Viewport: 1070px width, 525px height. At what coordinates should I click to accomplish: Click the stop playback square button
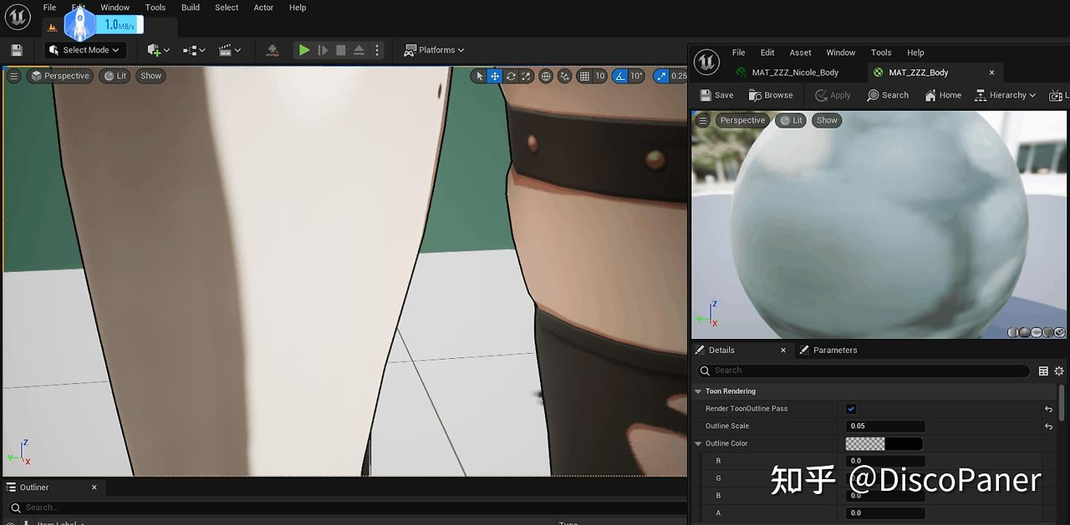(341, 50)
